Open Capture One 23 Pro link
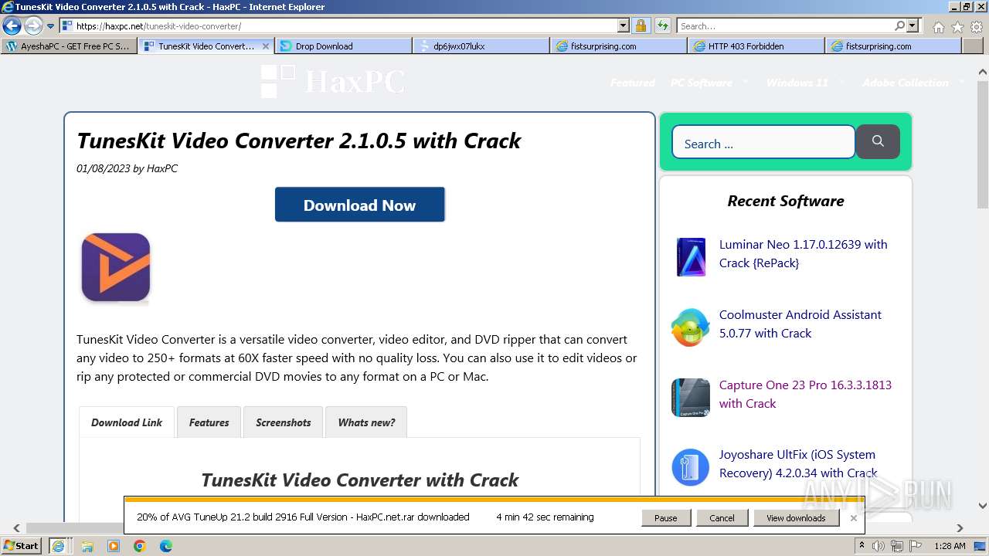 click(805, 394)
